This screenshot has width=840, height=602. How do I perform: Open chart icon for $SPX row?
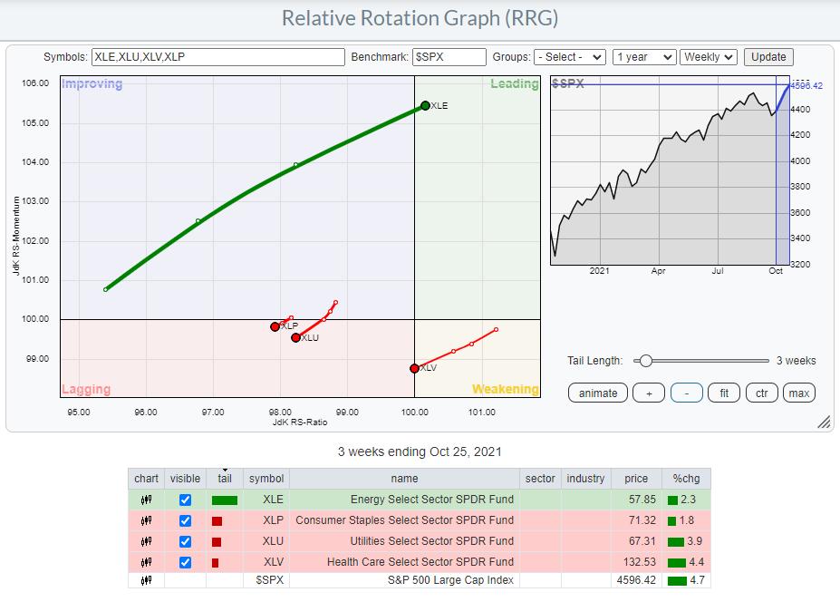(146, 580)
